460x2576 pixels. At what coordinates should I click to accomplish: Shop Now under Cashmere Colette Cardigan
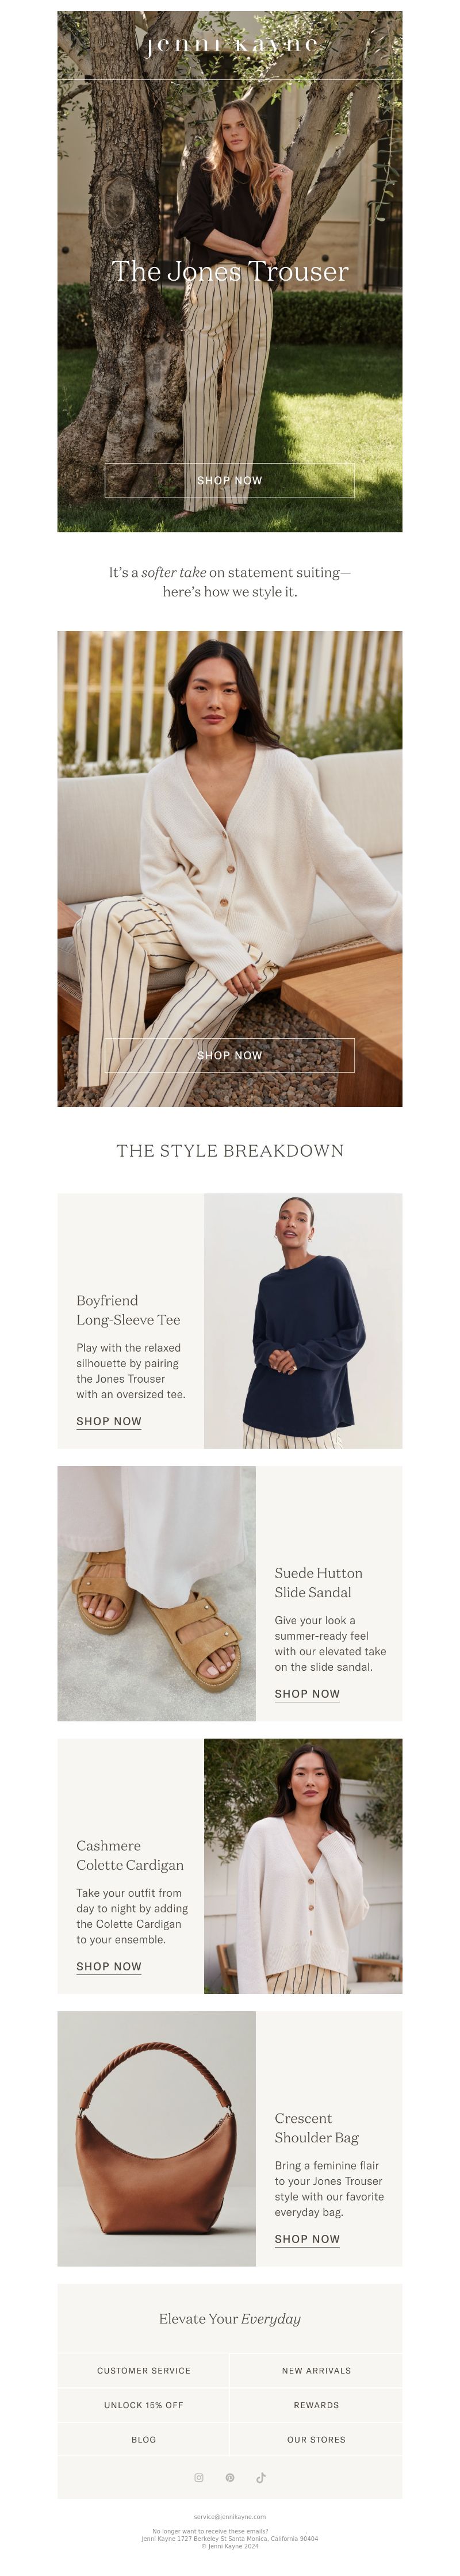click(109, 1966)
